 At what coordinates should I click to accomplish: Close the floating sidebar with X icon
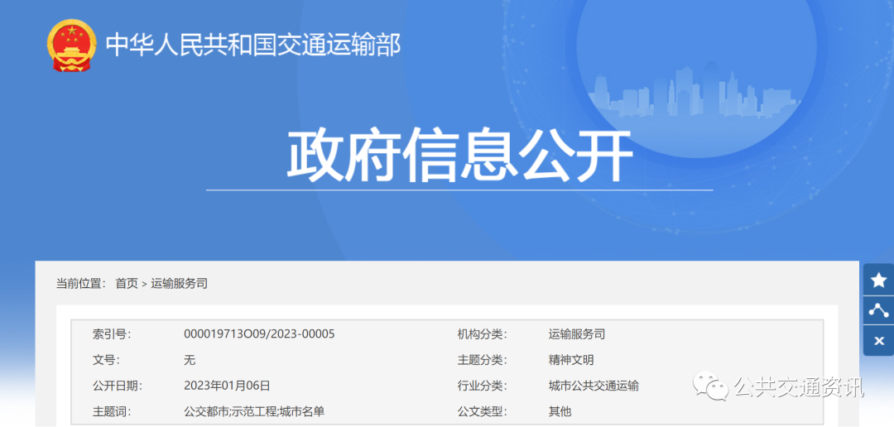[x=878, y=340]
